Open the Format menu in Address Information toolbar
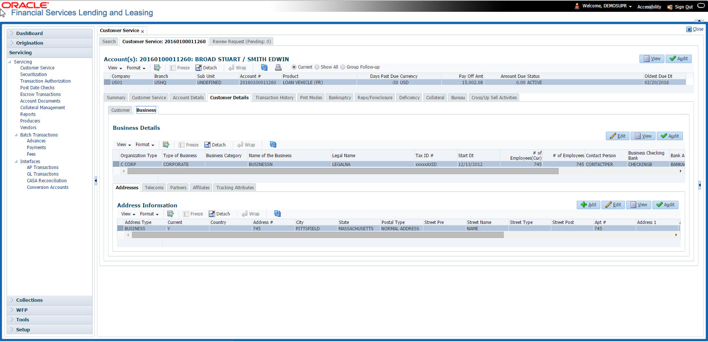Viewport: 708px width, 342px height. coord(149,214)
